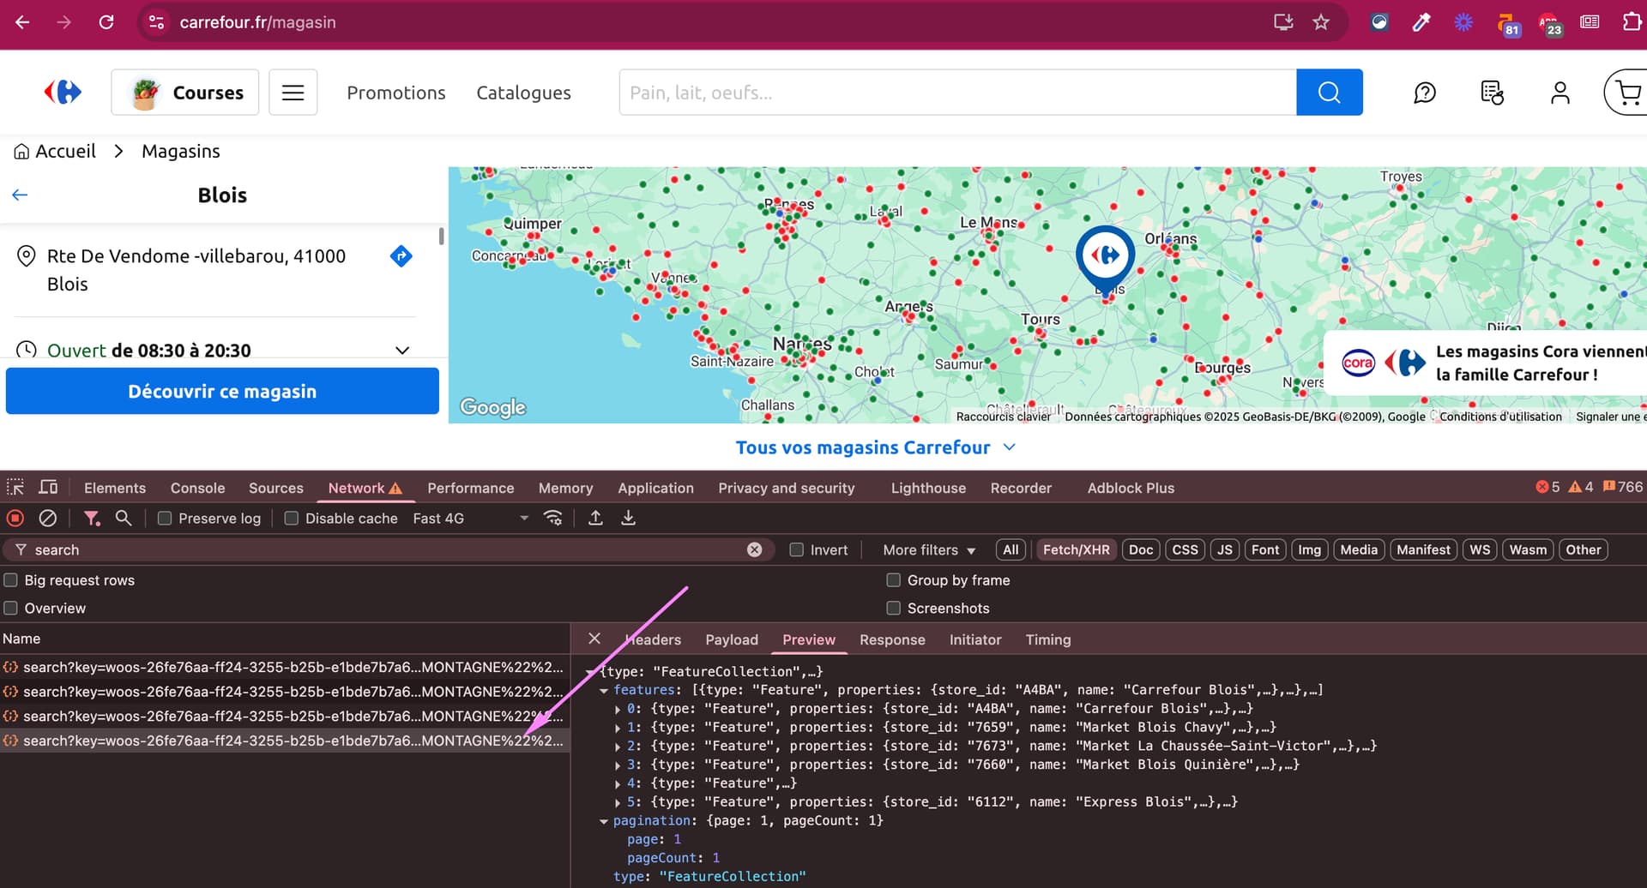Click the install app icon in address bar
Screen dimensions: 1647x888
[x=1283, y=22]
